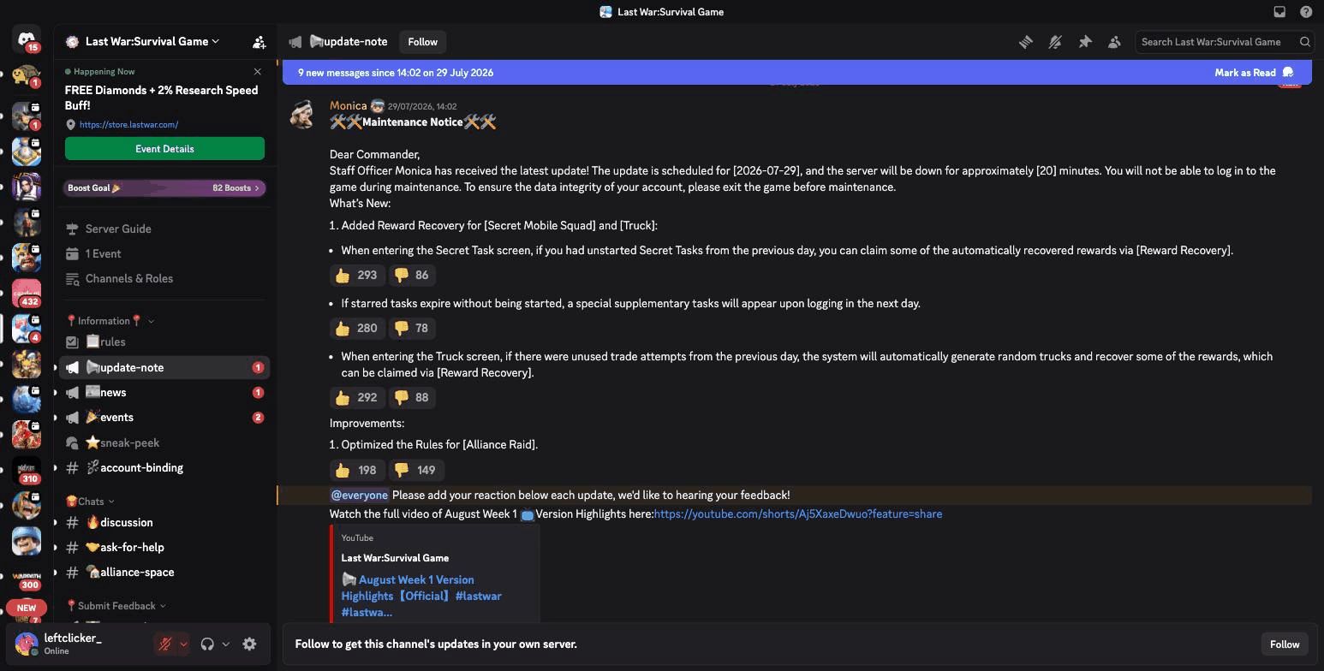The height and width of the screenshot is (671, 1324).
Task: Open microphone input options chevron
Action: tap(183, 644)
